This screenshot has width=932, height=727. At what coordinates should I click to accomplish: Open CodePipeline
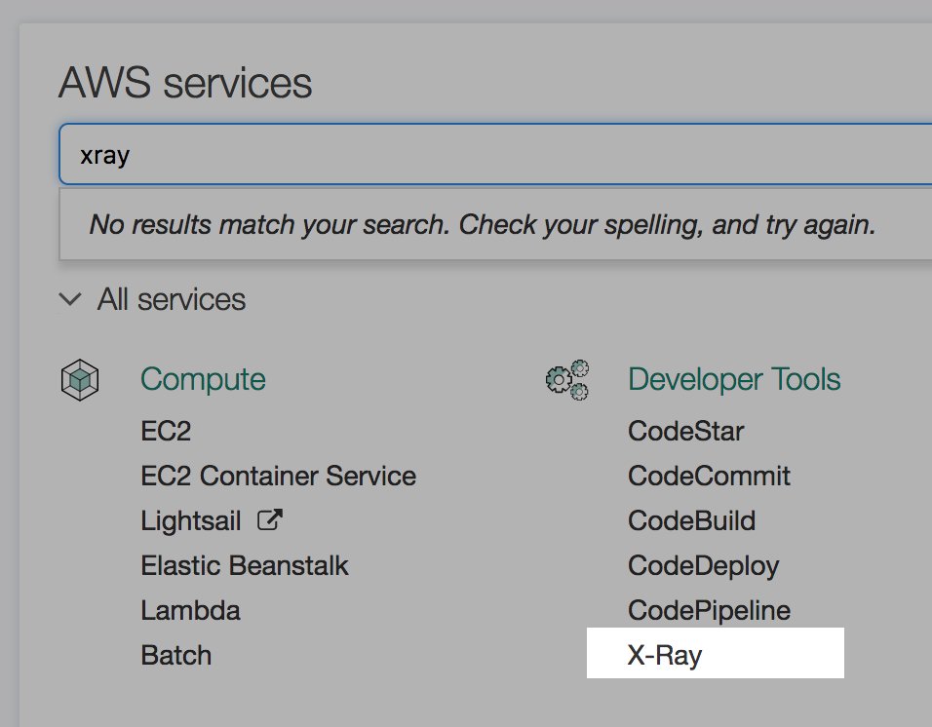coord(709,611)
